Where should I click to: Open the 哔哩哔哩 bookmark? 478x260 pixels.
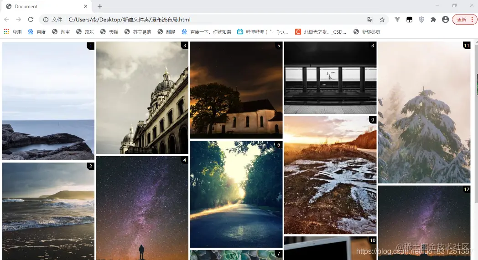[262, 32]
